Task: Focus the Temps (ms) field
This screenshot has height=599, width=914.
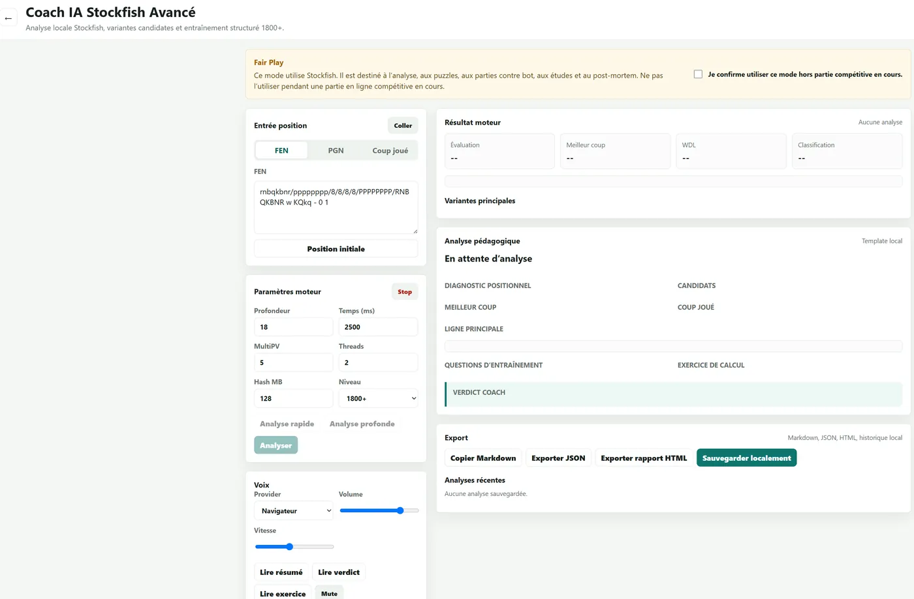Action: point(378,327)
